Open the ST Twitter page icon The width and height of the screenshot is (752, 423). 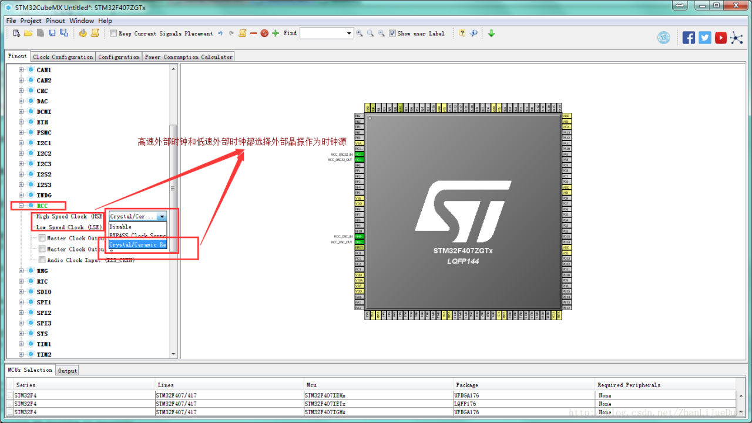click(705, 38)
